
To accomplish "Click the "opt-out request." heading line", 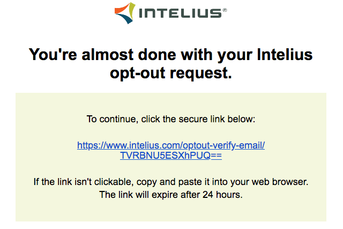I will [x=171, y=73].
